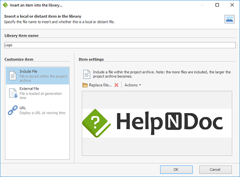
Task: Click the Actions dropdown arrow
Action: tap(140, 85)
